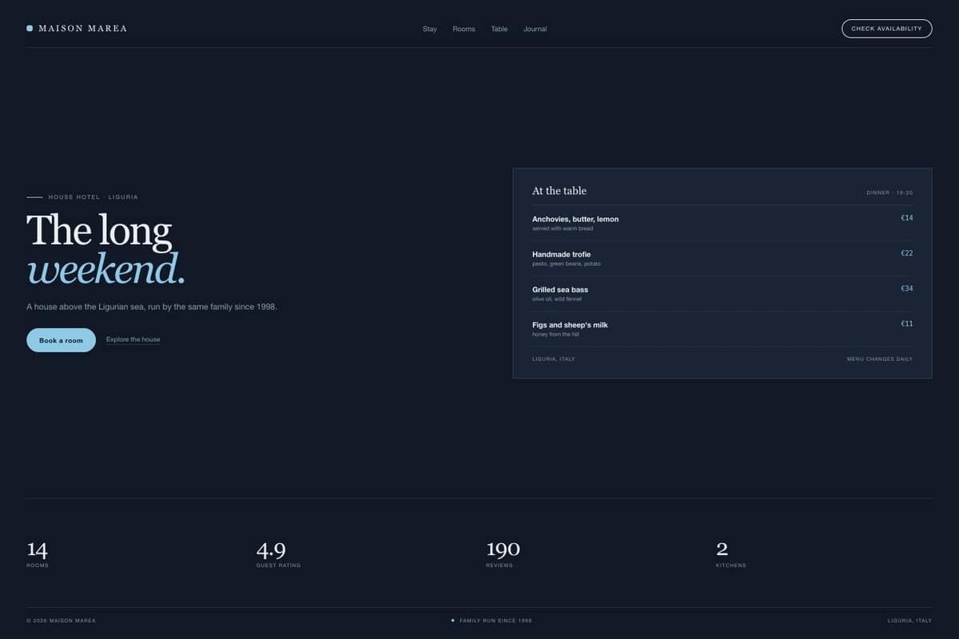Click FAMILY RUN SINCE 1998 footer text
This screenshot has height=639, width=959.
pos(495,621)
